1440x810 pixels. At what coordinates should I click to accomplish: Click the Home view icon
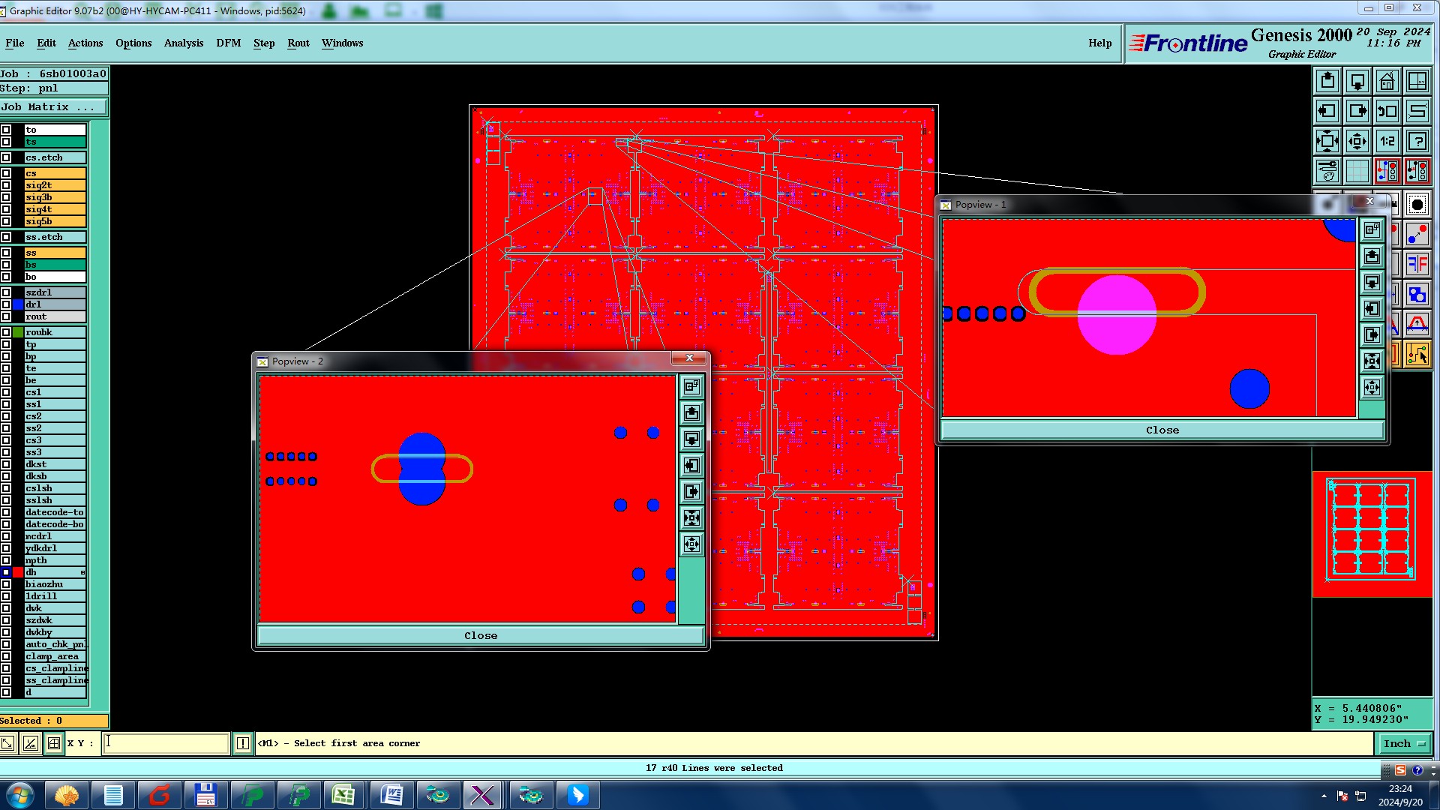(x=1387, y=81)
